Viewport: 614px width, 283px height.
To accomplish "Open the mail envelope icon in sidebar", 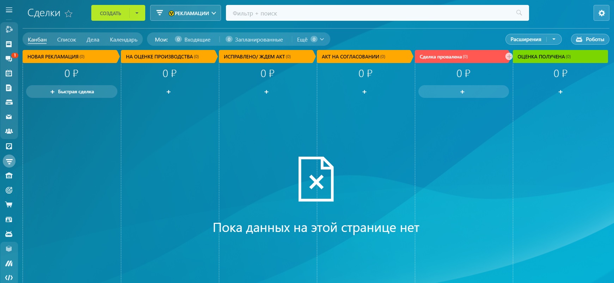I will pos(9,117).
